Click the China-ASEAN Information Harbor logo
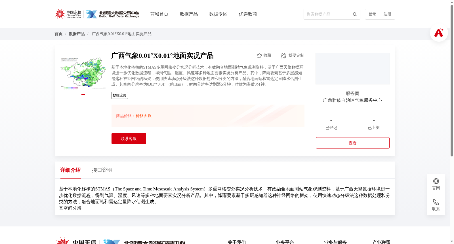The height and width of the screenshot is (244, 454). [68, 14]
